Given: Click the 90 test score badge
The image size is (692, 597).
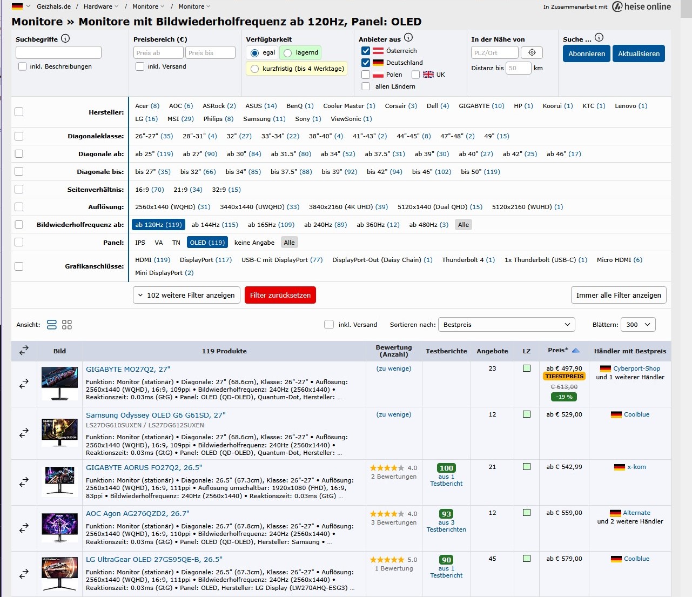Looking at the screenshot, I should coord(446,560).
